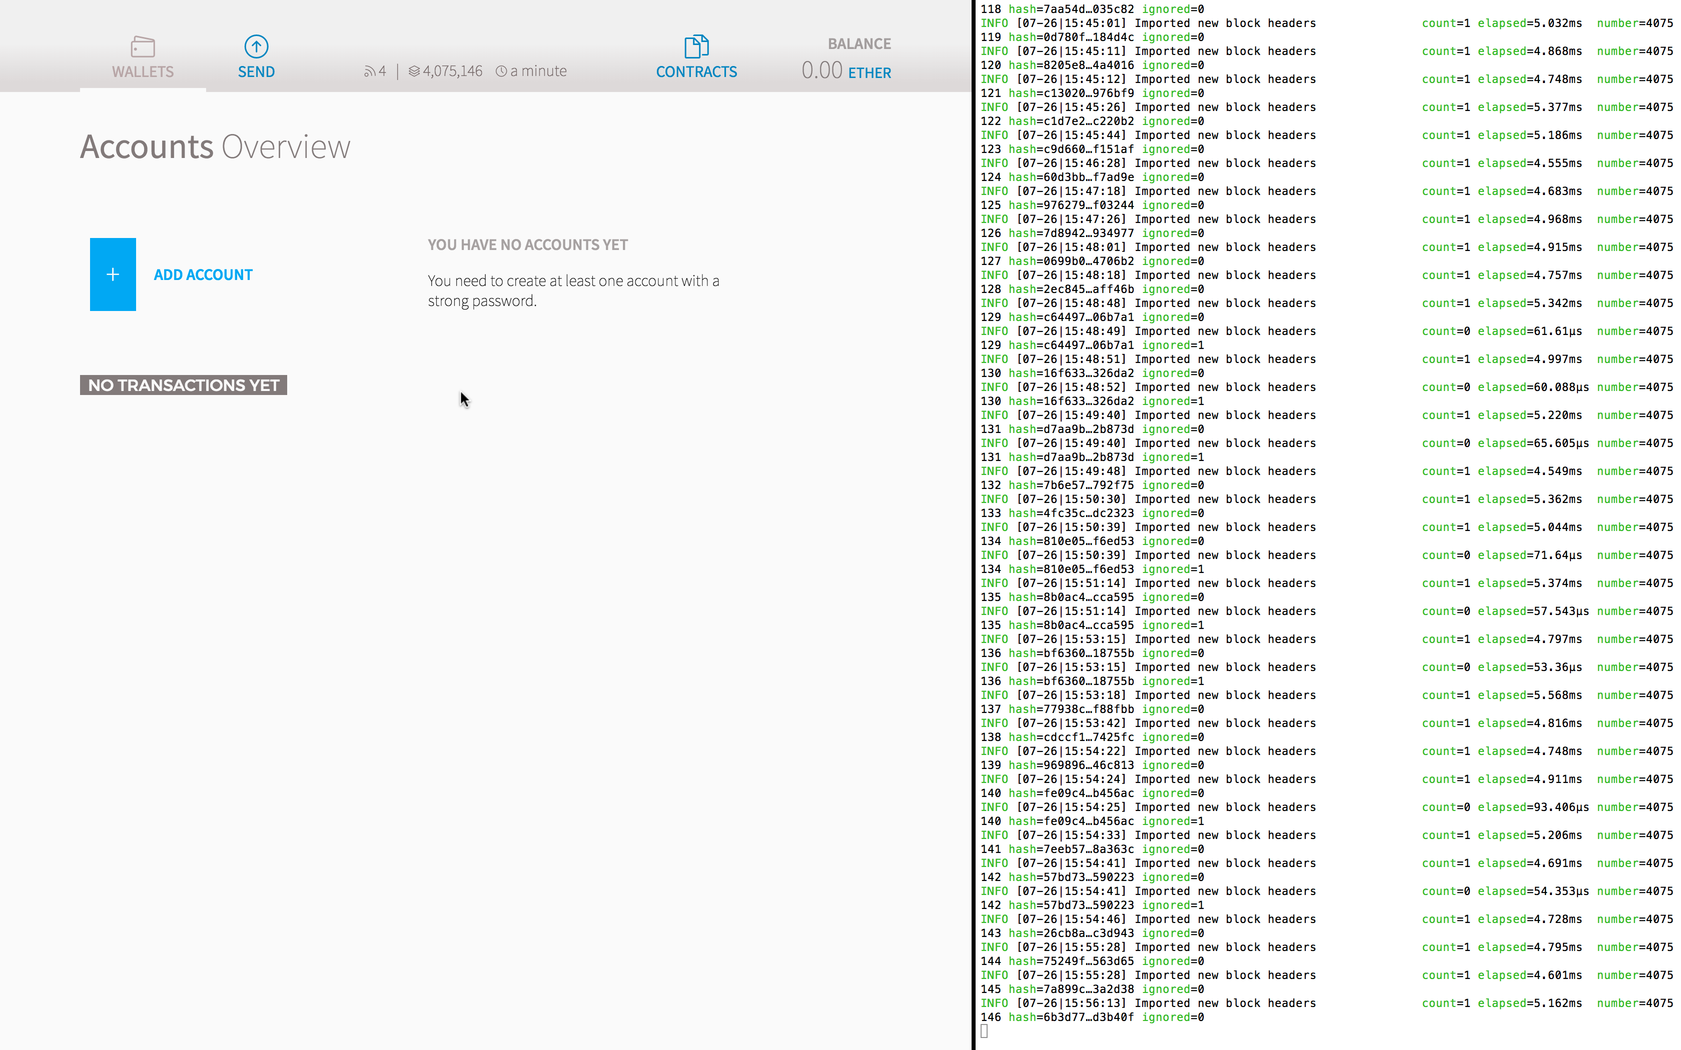The height and width of the screenshot is (1050, 1681).
Task: Click the ETHER balance unit label
Action: (x=869, y=73)
